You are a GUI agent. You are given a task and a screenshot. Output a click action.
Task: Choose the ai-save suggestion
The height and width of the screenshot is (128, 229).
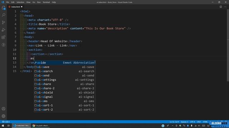coord(65,67)
